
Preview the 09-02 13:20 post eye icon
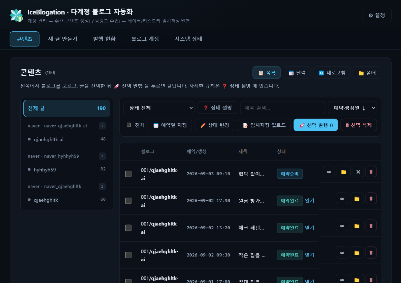(x=342, y=226)
